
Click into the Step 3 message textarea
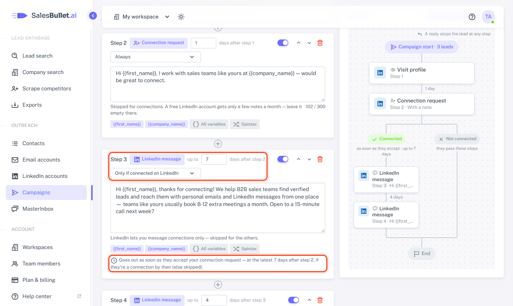coord(218,208)
